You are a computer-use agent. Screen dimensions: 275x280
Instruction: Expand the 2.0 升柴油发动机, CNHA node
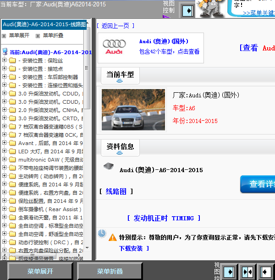(x=4, y=109)
